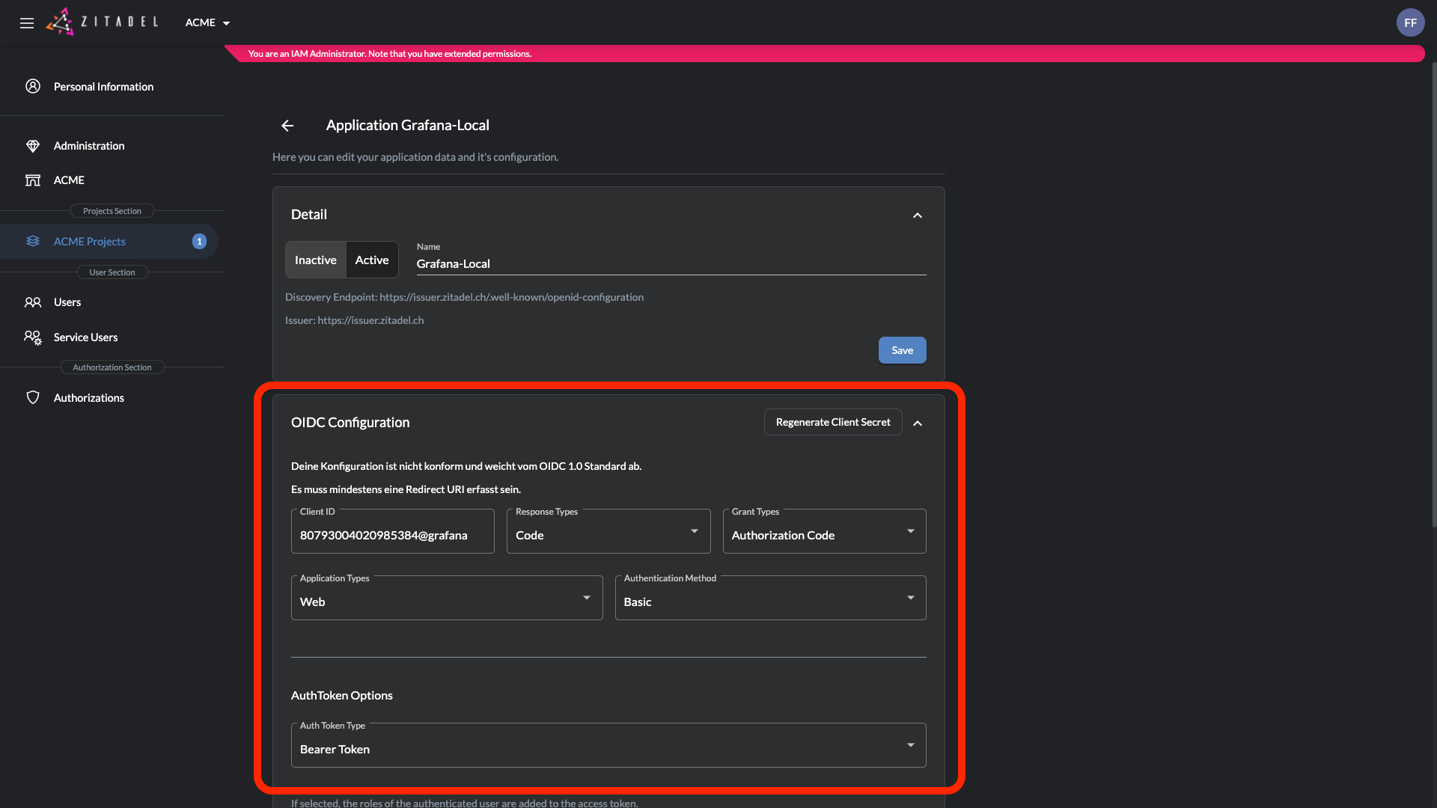Open ACME Projects in sidebar
The height and width of the screenshot is (808, 1437).
click(x=90, y=242)
